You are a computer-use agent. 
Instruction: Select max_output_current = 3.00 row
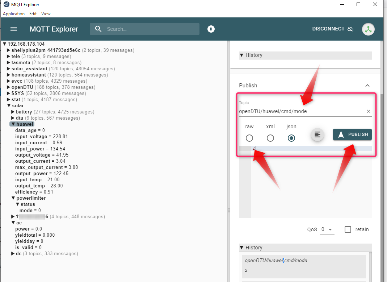click(46, 167)
